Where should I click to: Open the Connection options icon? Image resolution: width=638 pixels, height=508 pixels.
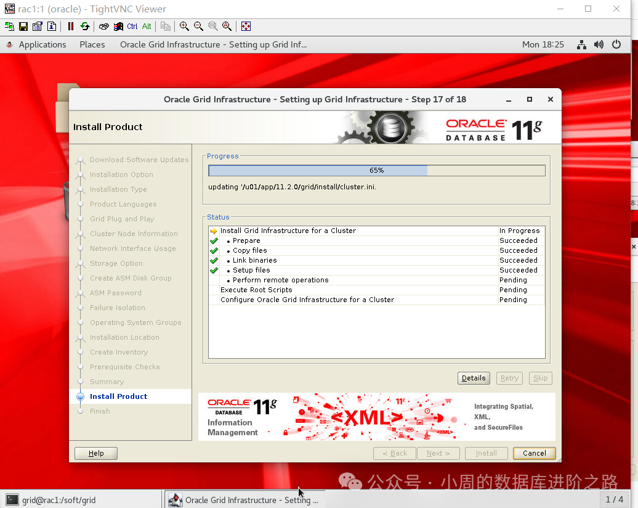pyautogui.click(x=38, y=27)
